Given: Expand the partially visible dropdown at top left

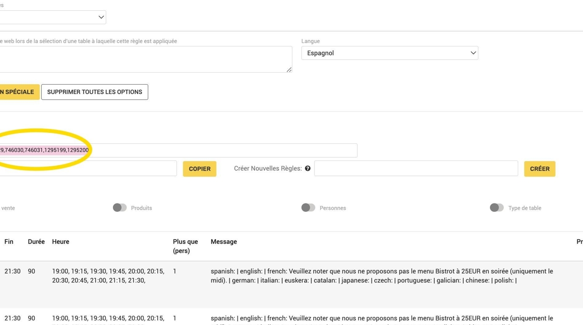Looking at the screenshot, I should (x=52, y=17).
